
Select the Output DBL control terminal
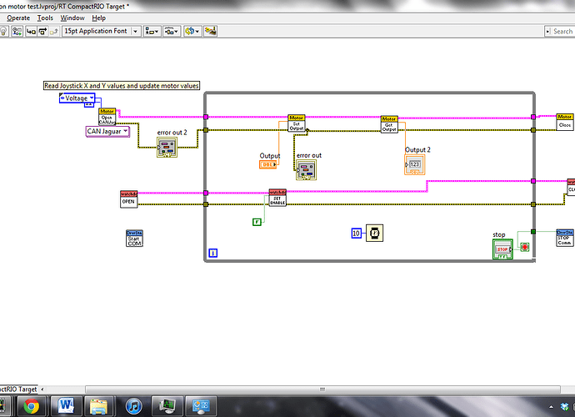click(268, 164)
